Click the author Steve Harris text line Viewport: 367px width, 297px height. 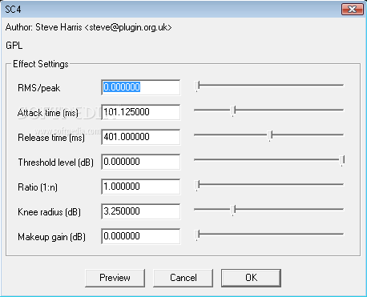coord(88,27)
